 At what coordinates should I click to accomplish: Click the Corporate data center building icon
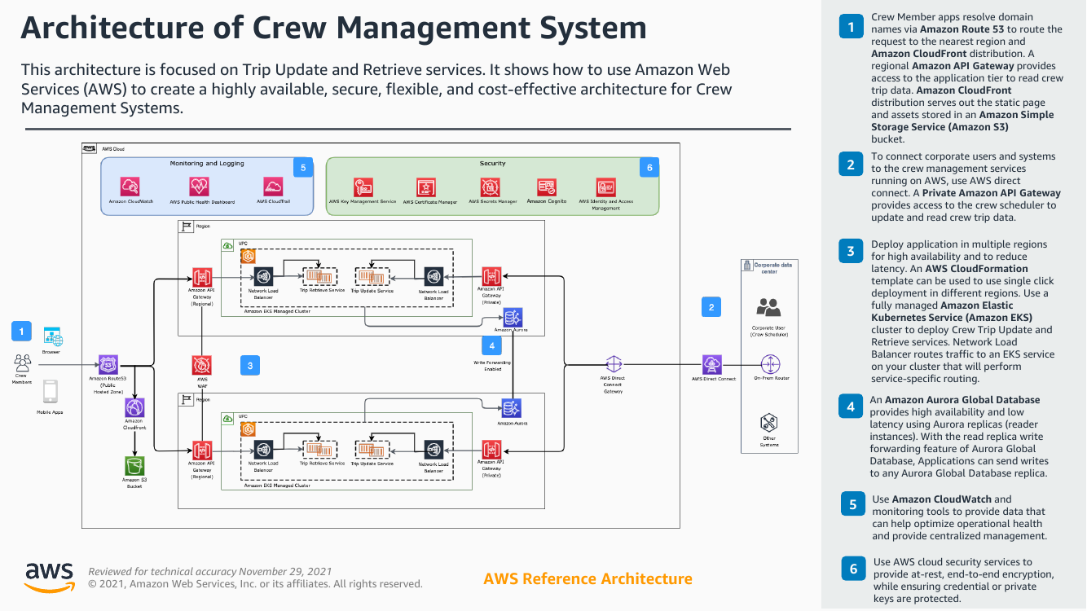pos(747,266)
